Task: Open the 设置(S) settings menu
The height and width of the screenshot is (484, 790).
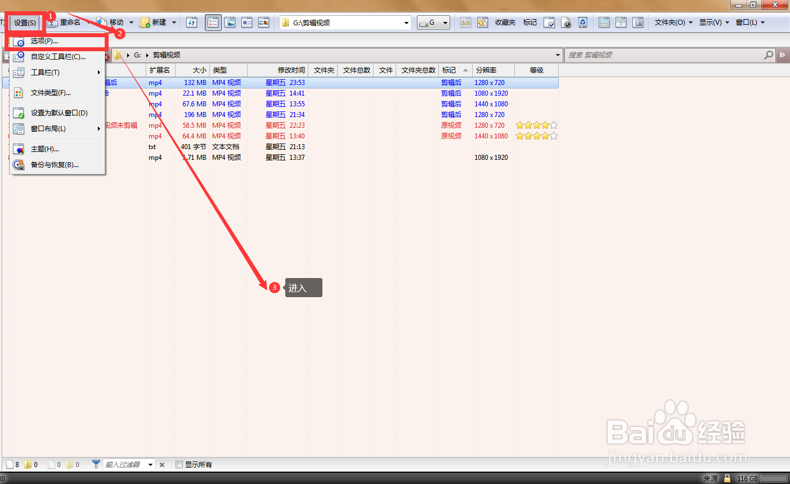Action: [x=25, y=23]
